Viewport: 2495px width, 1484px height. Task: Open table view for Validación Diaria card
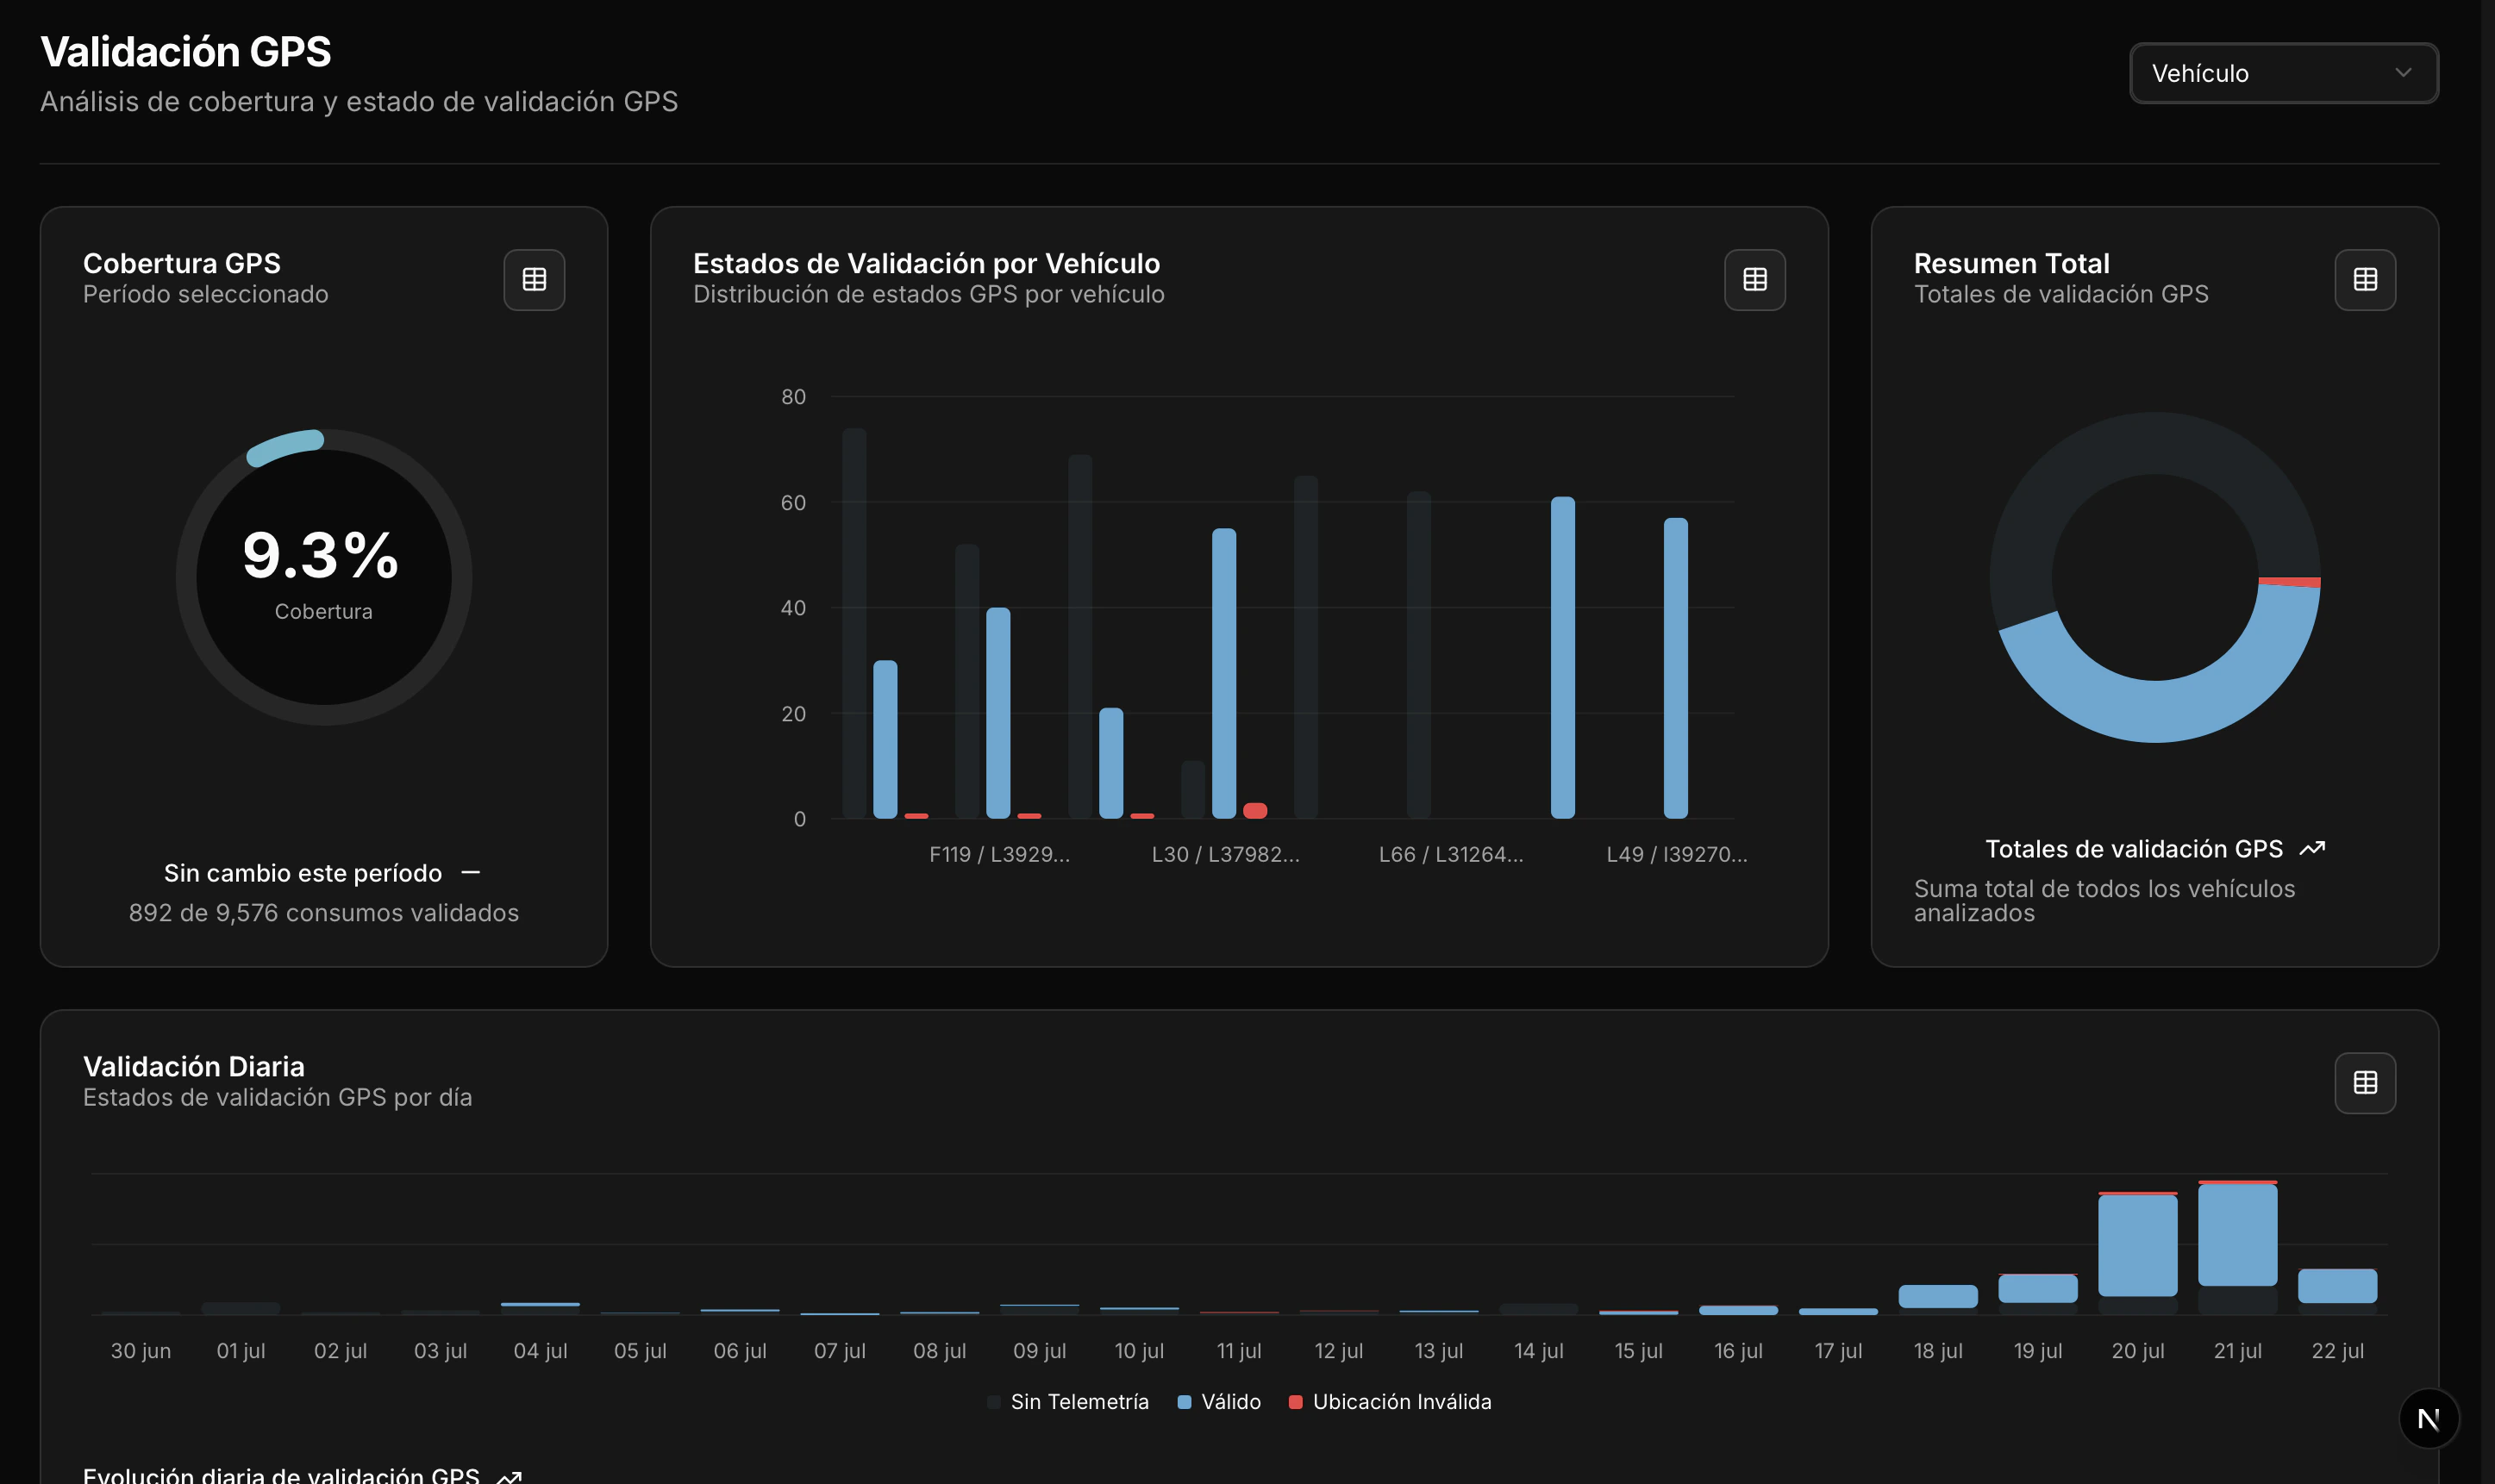[x=2364, y=1082]
